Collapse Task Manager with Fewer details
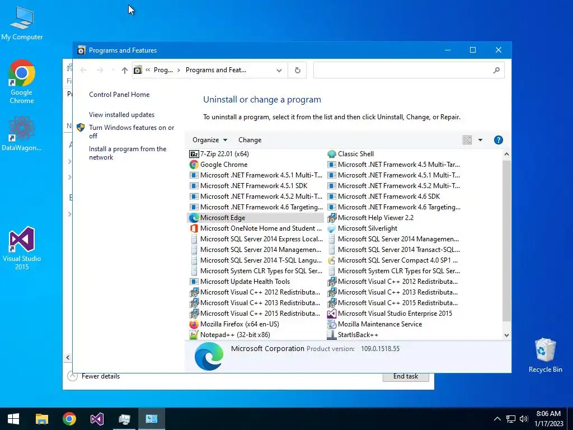This screenshot has height=430, width=573. (94, 376)
